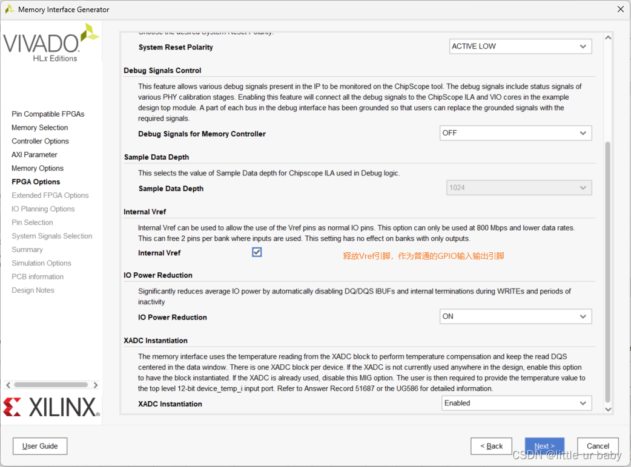Click sidebar horizontal scroll right arrow
Screen dimensions: 631x467
point(95,385)
